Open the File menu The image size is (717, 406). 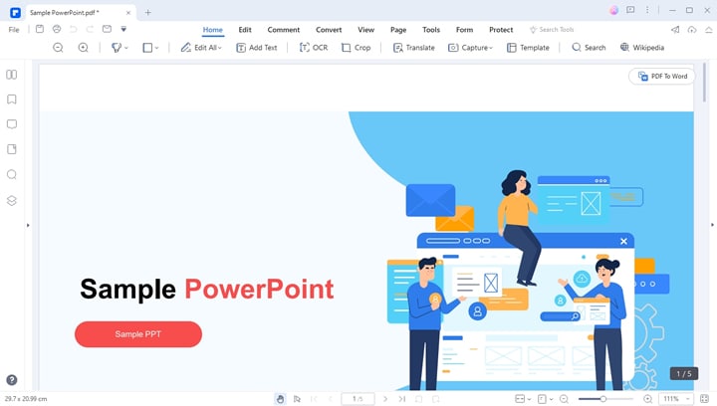coord(14,30)
